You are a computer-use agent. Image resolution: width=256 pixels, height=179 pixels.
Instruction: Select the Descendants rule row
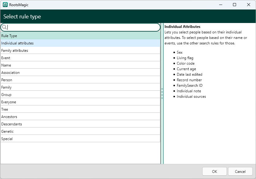point(80,124)
